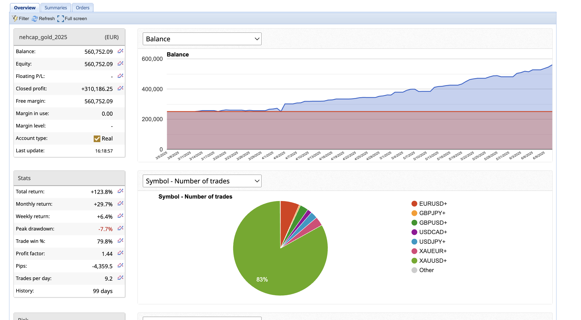Click the USDJPY+ blue legend swatch

tap(414, 242)
